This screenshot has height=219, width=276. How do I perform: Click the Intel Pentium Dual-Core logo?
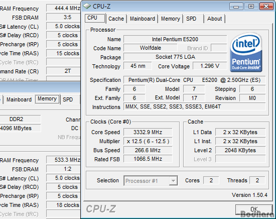coord(246,52)
